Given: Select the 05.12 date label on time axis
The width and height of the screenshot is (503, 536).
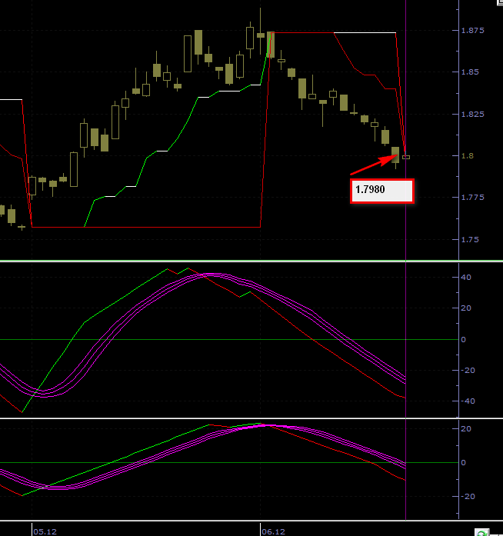Looking at the screenshot, I should click(x=45, y=531).
